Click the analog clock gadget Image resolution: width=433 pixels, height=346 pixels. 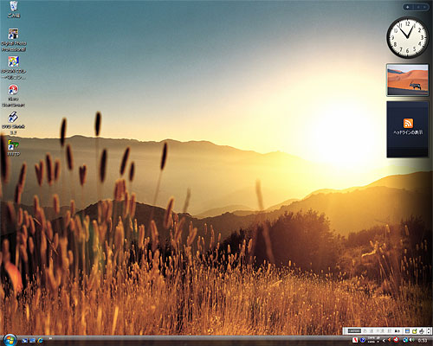coord(407,37)
